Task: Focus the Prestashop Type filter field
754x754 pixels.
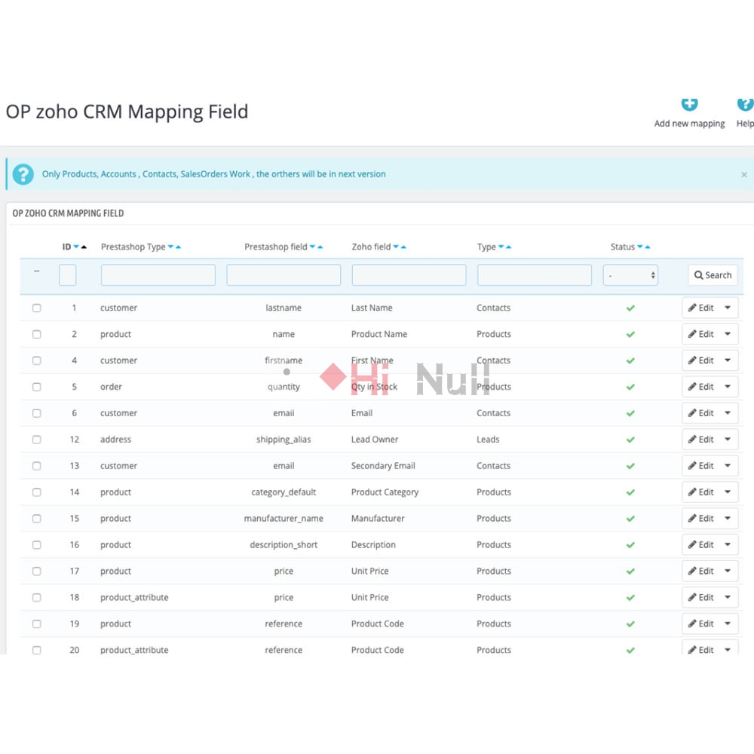Action: tap(158, 275)
